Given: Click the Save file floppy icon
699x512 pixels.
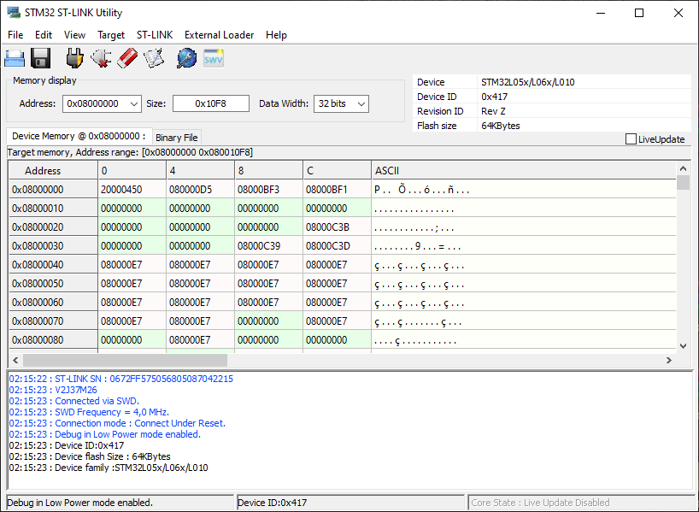Looking at the screenshot, I should (x=40, y=58).
